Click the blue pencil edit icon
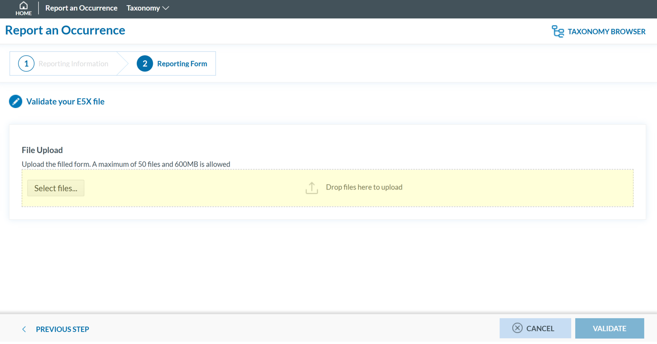Screen dimensions: 657x344 (x=15, y=102)
